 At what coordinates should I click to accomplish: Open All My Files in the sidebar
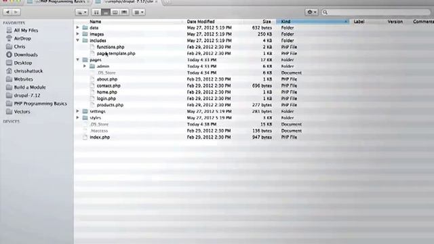point(26,30)
